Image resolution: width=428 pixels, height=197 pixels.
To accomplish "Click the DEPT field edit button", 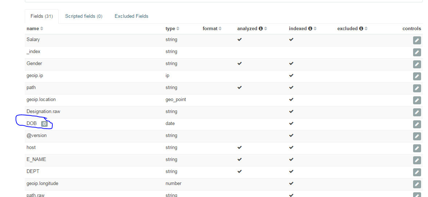I will coord(417,172).
